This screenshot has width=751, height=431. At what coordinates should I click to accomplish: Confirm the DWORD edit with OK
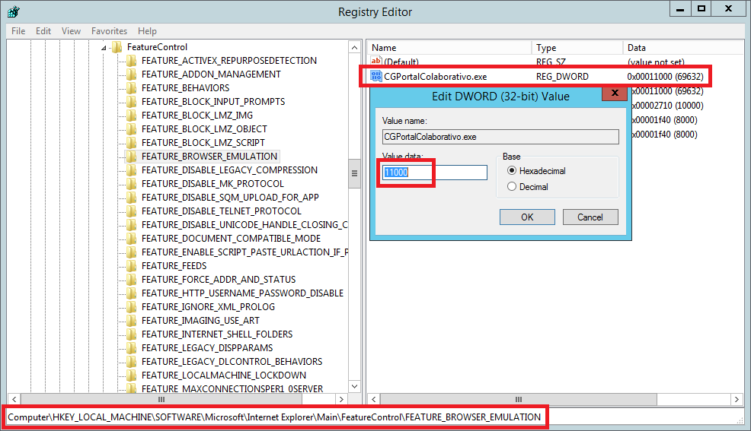pyautogui.click(x=527, y=217)
